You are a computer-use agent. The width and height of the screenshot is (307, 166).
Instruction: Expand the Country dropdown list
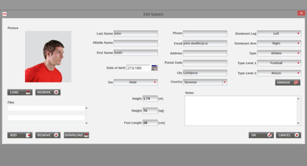tap(224, 82)
